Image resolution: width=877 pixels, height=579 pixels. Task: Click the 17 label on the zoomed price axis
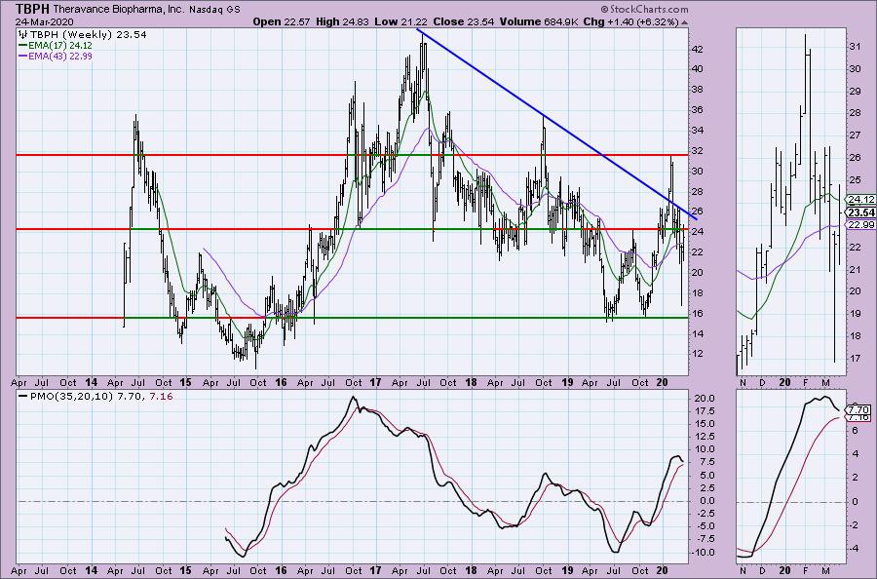point(855,358)
